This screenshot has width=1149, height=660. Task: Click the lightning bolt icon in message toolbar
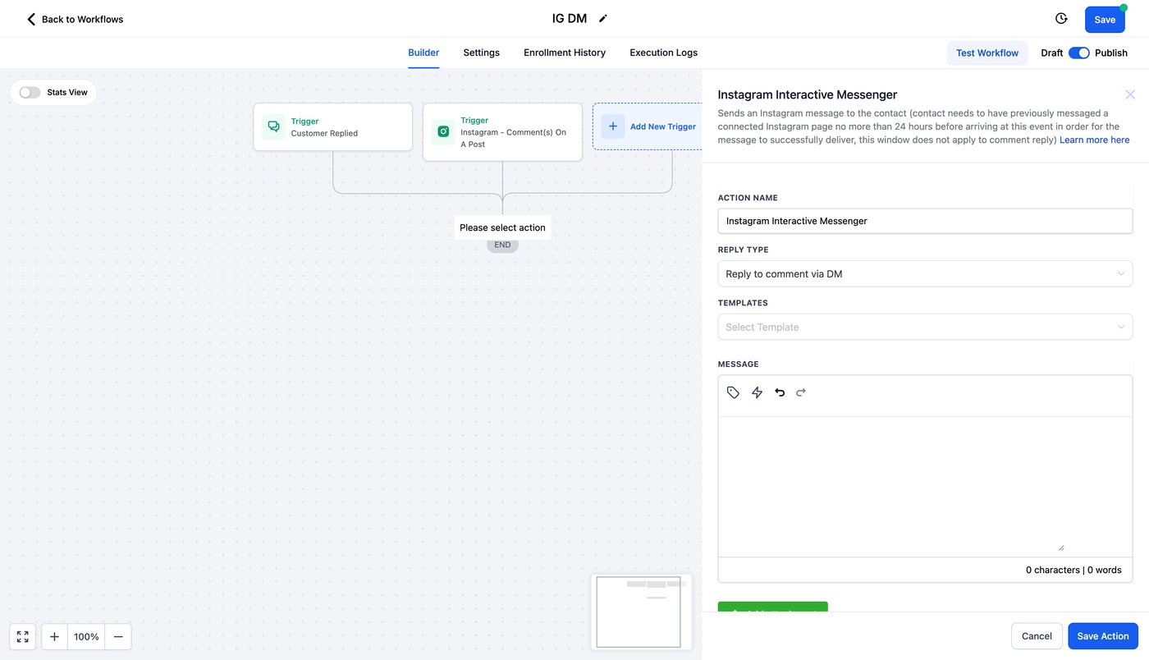(x=757, y=392)
